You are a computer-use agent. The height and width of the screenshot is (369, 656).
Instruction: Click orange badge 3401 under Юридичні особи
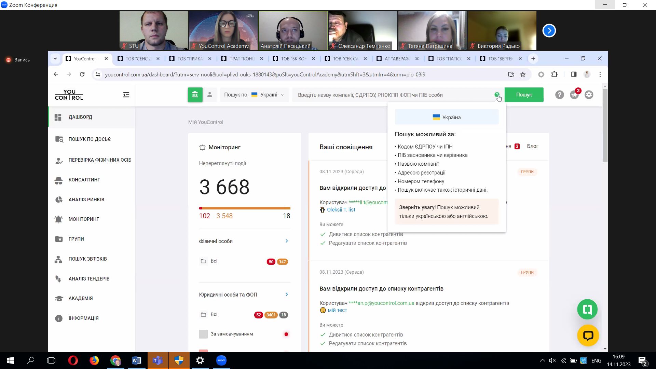(x=271, y=315)
